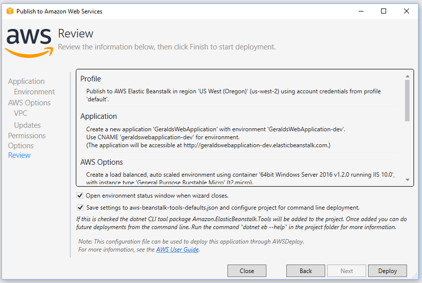Click the review panel scroll up arrow
This screenshot has height=283, width=422.
[408, 76]
